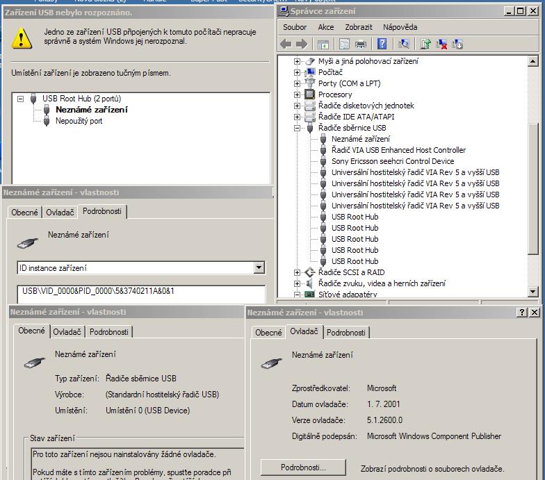The width and height of the screenshot is (545, 480).
Task: Click the chip icon next to Procesory
Action: pyautogui.click(x=310, y=94)
